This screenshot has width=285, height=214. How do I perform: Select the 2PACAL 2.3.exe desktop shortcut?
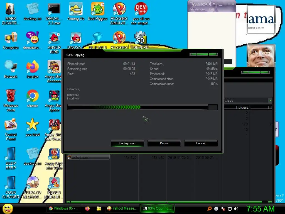tap(54, 14)
